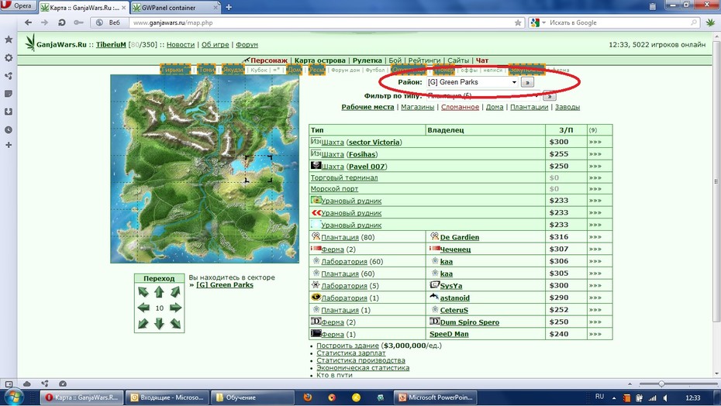Screen dimensions: 721x406
Task: Open Opera sidebar bookmarks star icon
Action: (9, 40)
